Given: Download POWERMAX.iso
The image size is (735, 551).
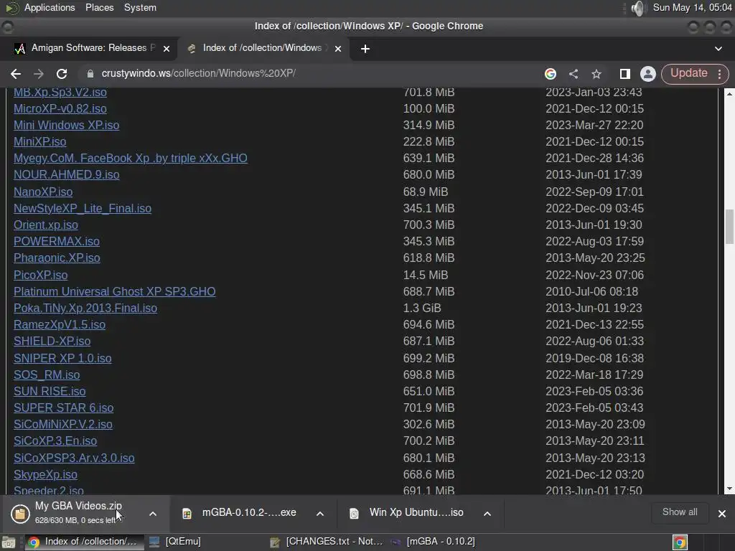Looking at the screenshot, I should tap(56, 241).
